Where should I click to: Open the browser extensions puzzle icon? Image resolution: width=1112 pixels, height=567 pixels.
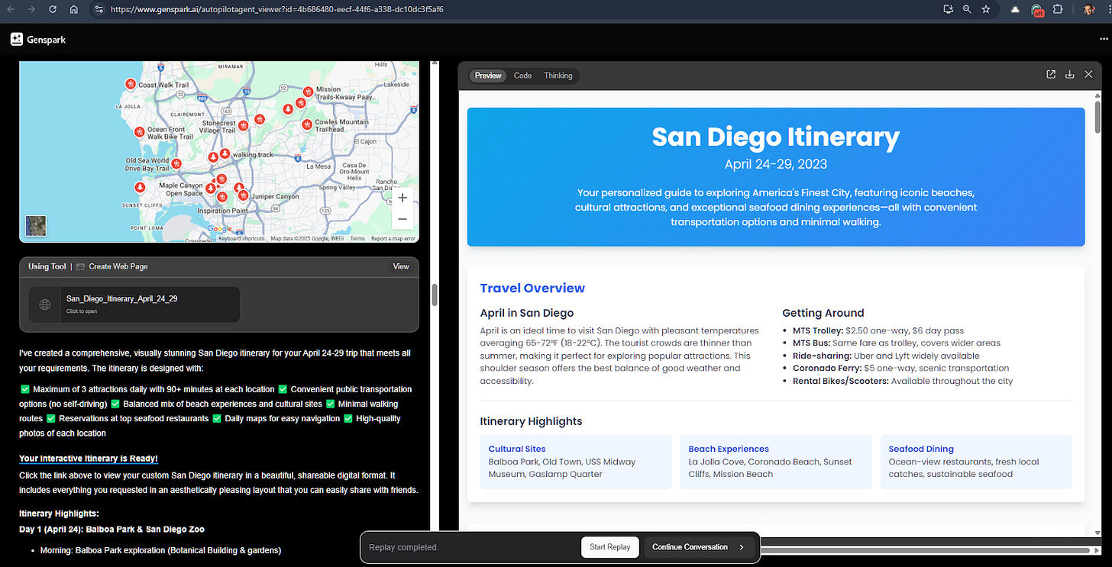pyautogui.click(x=1058, y=9)
